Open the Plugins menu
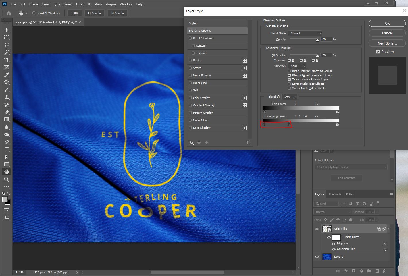The image size is (408, 276). (x=111, y=4)
